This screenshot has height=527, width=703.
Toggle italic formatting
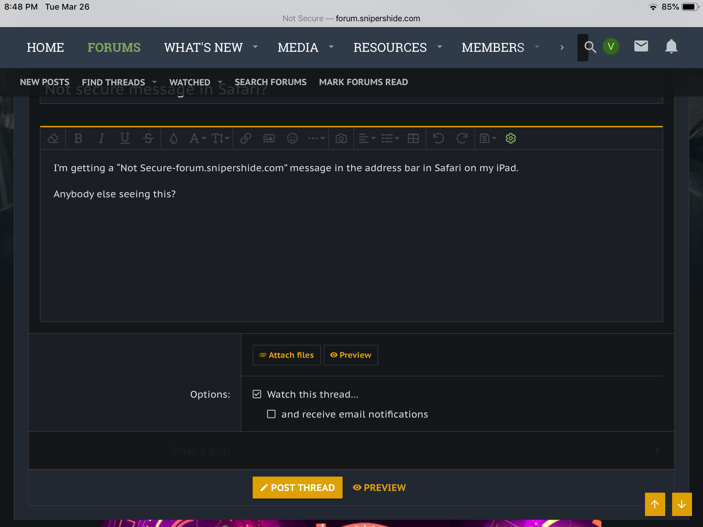101,139
